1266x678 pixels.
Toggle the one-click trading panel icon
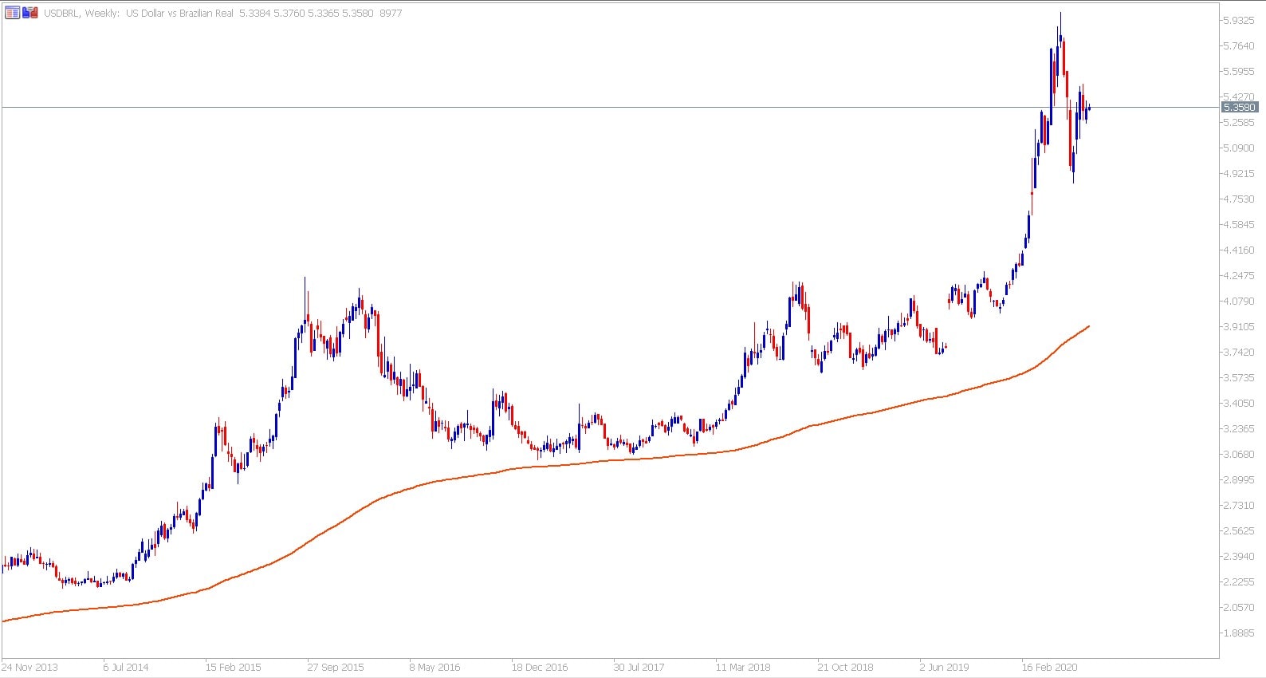tap(30, 13)
